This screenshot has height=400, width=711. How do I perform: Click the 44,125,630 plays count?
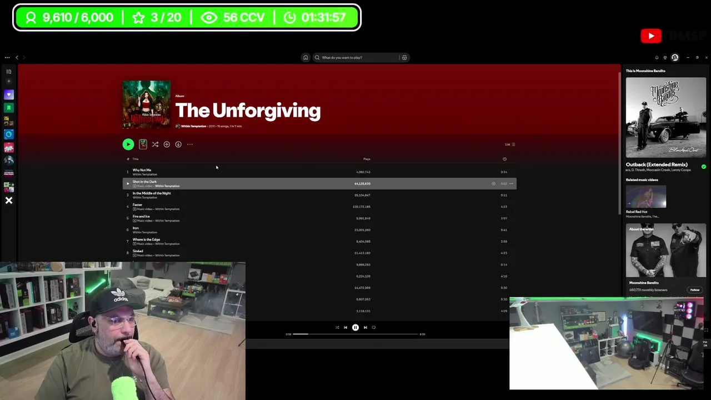(x=362, y=184)
